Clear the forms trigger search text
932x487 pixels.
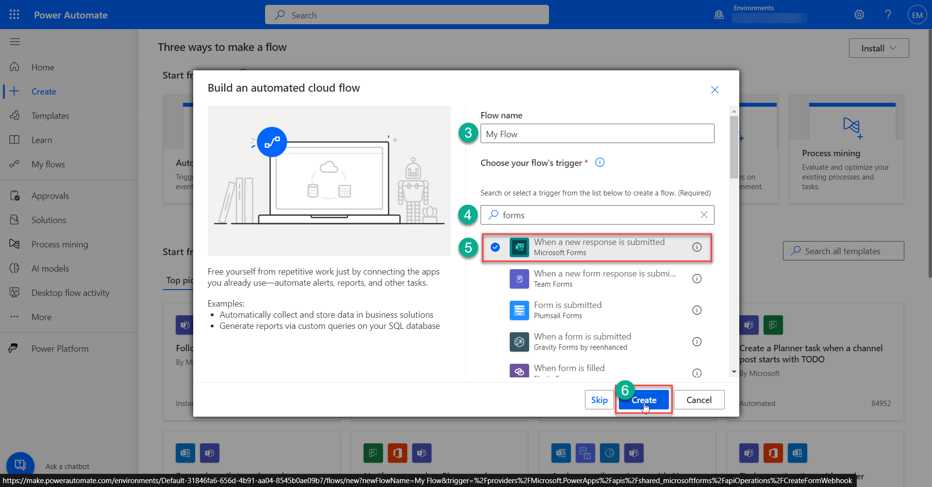coord(704,214)
